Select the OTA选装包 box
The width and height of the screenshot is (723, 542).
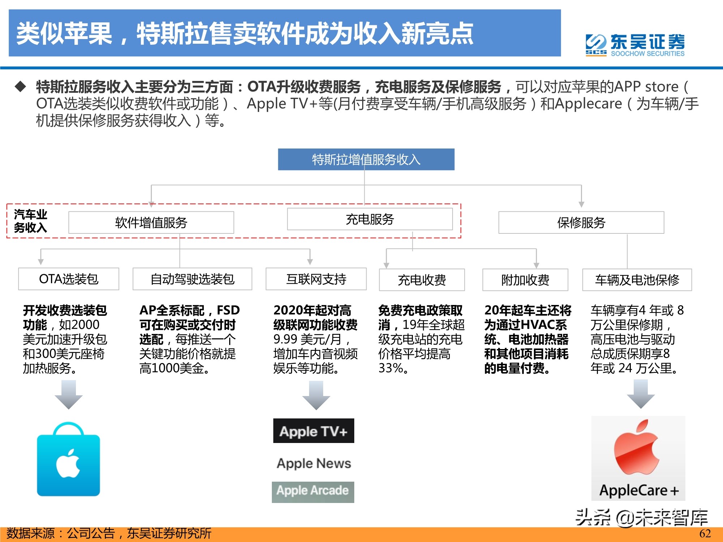pyautogui.click(x=68, y=279)
